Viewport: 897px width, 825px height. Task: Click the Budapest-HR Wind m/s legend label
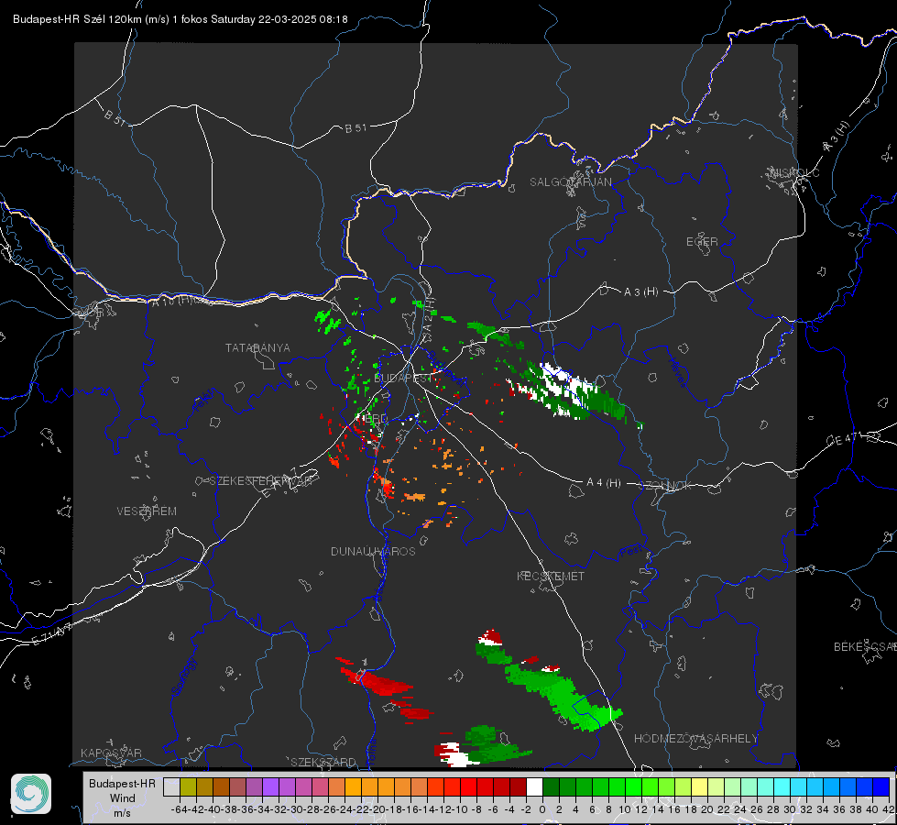122,798
